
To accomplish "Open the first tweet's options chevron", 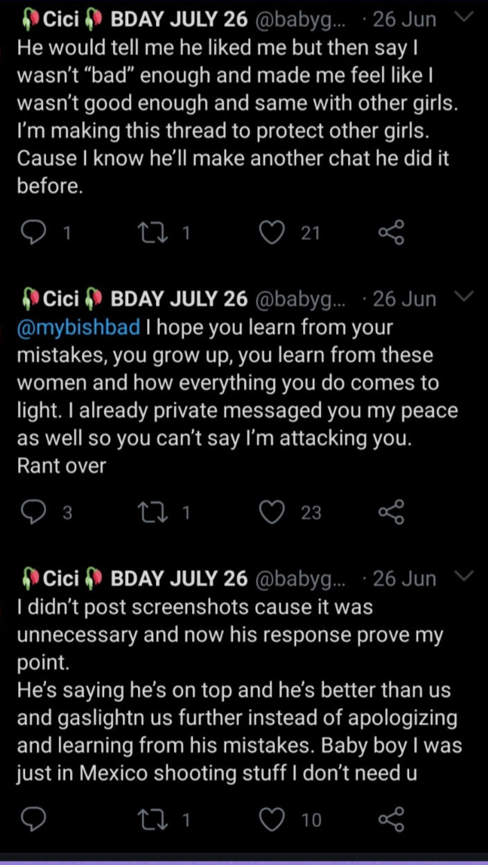I will 464,18.
